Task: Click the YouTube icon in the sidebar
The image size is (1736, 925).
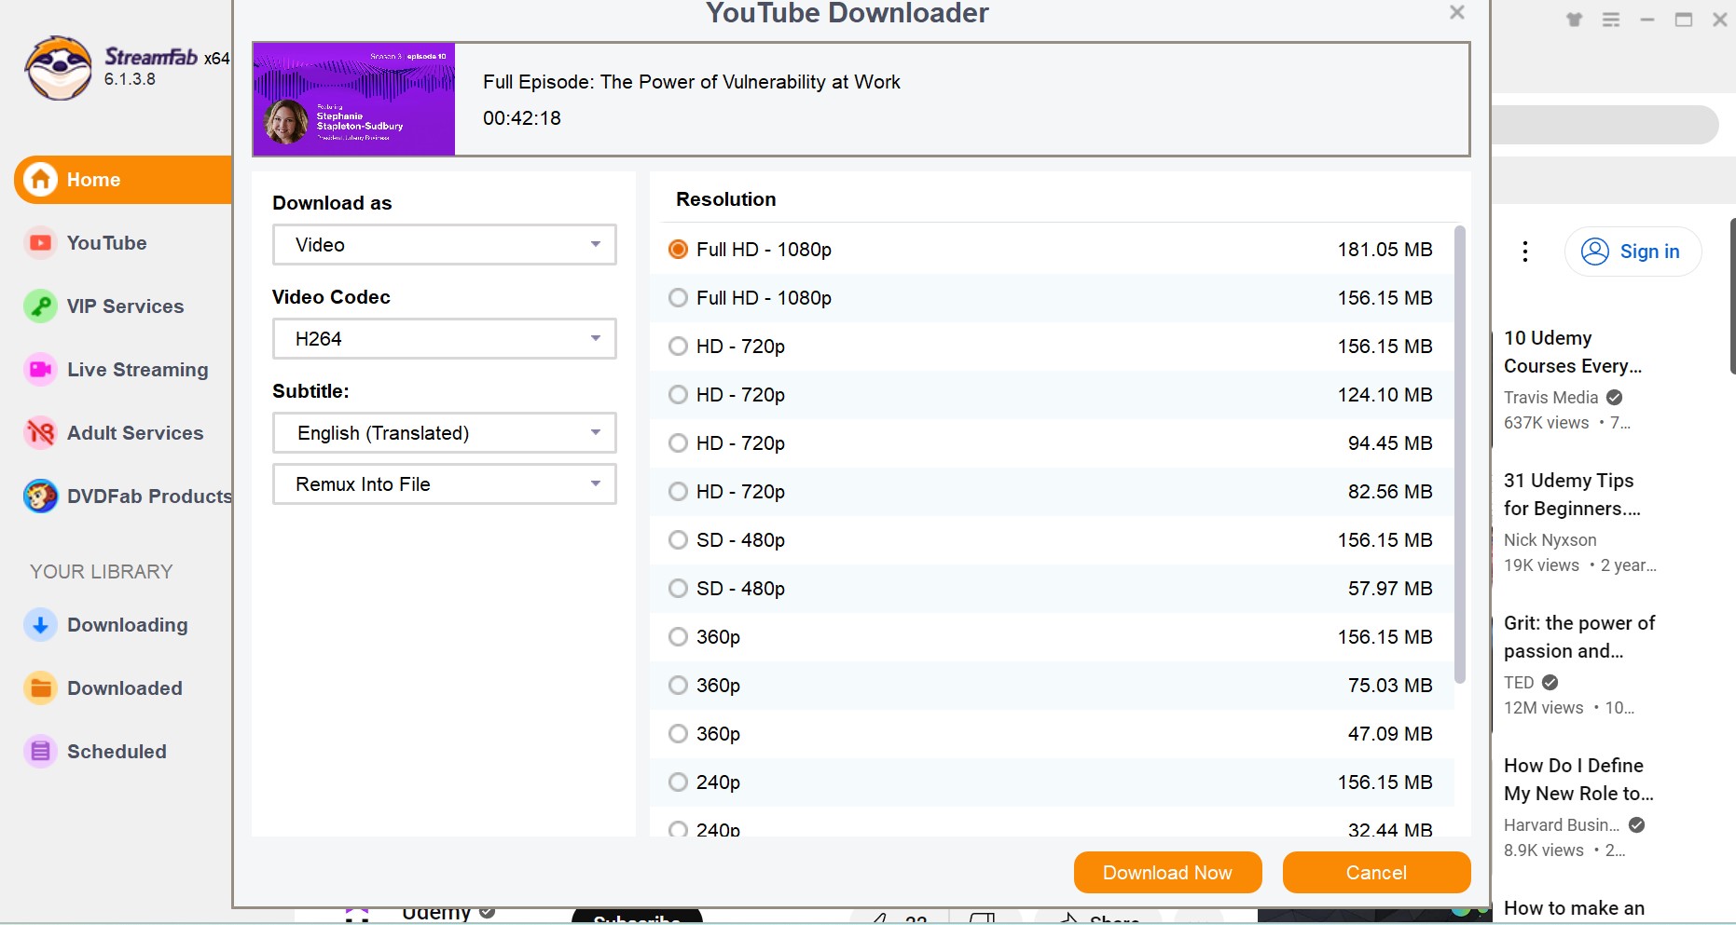Action: click(x=40, y=243)
